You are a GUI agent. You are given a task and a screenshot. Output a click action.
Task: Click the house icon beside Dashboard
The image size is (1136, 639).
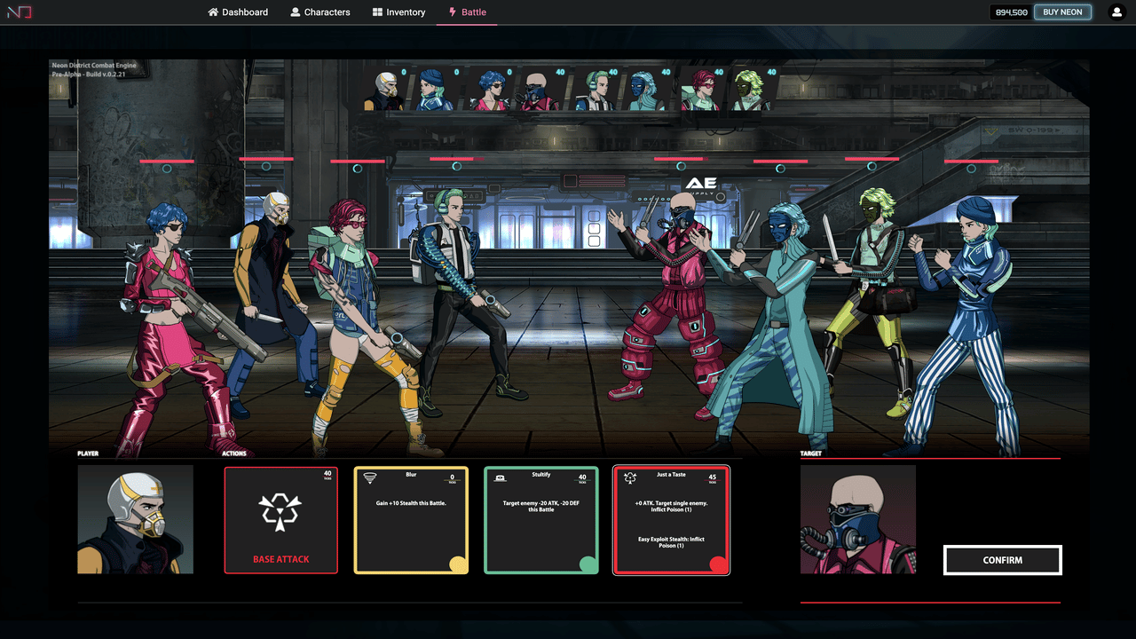[213, 12]
